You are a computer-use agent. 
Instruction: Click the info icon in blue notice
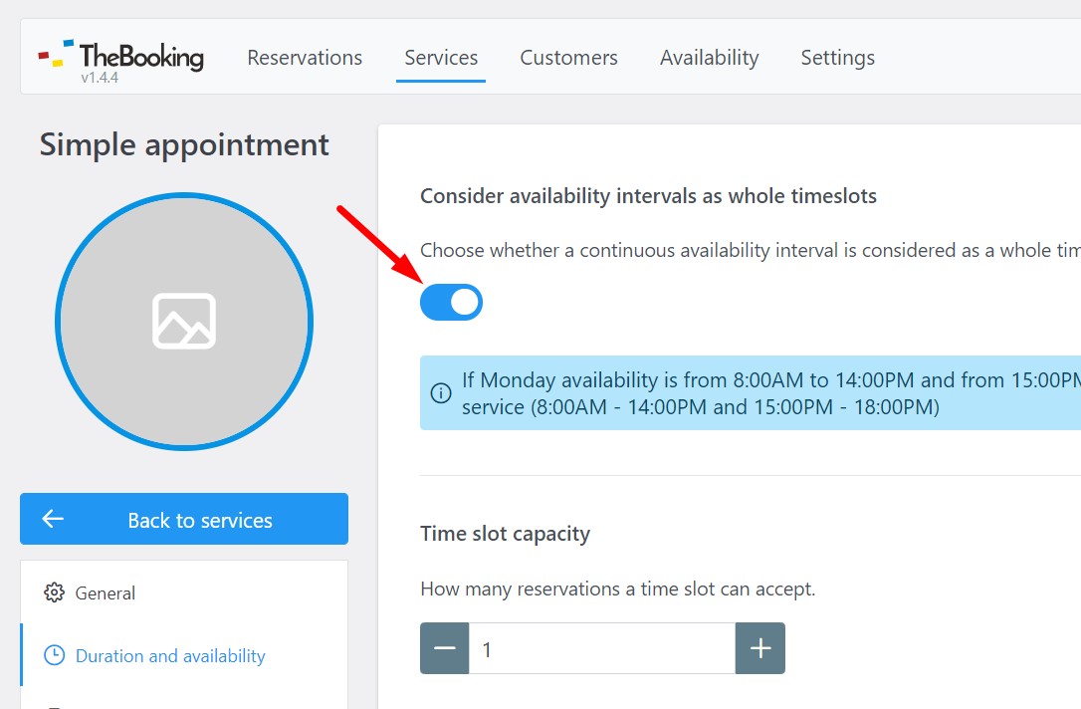pyautogui.click(x=441, y=393)
